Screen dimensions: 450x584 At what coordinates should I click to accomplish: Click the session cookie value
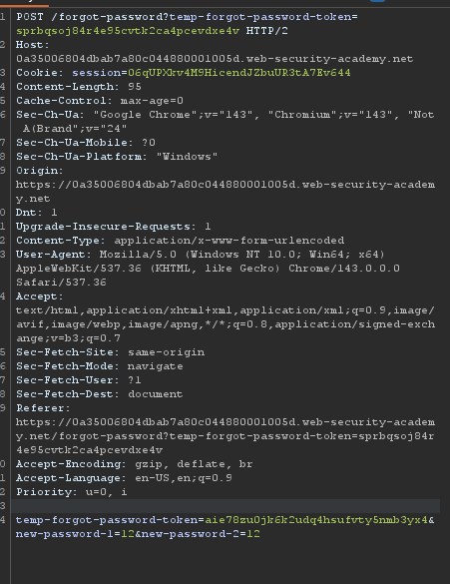238,72
